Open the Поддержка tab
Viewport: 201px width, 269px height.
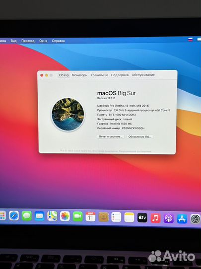[120, 75]
